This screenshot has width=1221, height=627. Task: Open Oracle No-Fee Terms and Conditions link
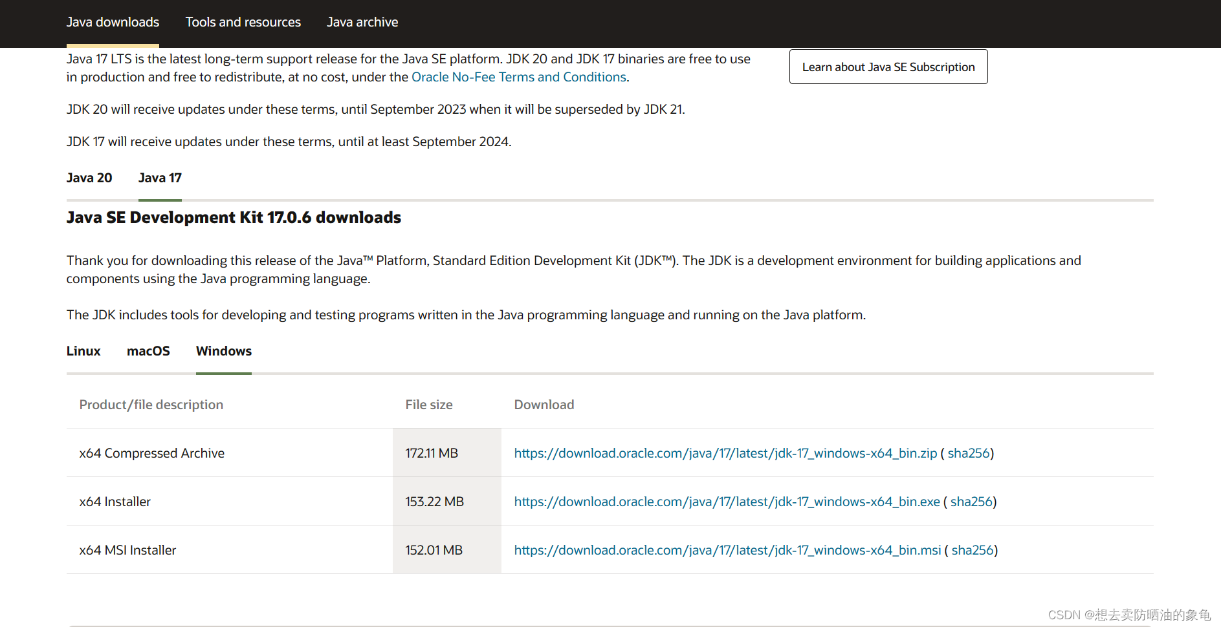(519, 77)
